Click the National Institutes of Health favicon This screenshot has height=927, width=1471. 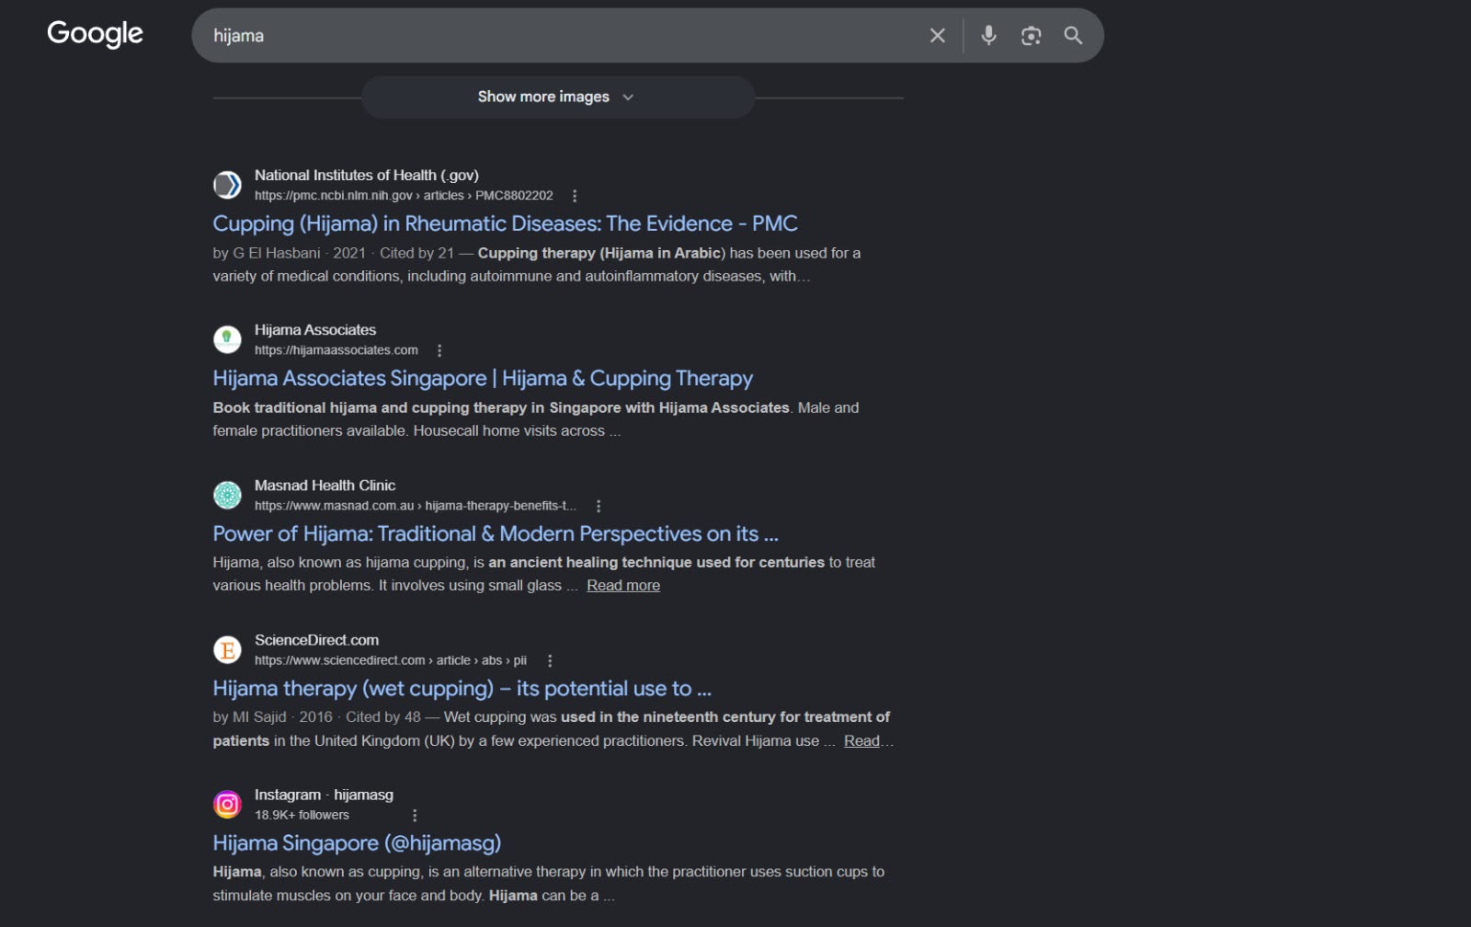[x=227, y=185]
